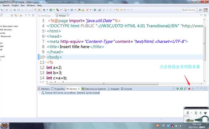
Task: Click in the Quick Access search field
Action: [x=189, y=10]
